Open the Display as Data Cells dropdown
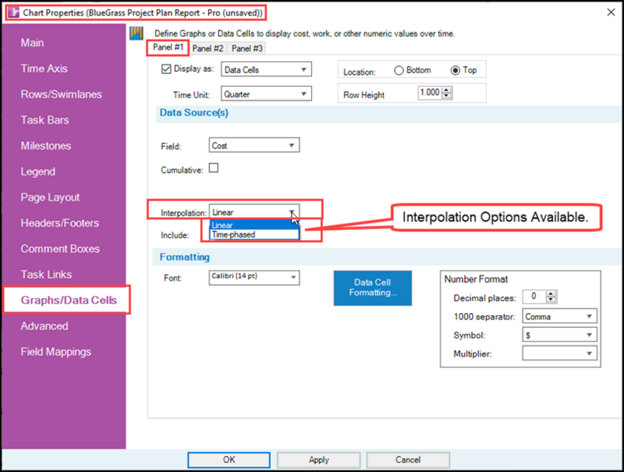This screenshot has height=472, width=624. tap(266, 69)
